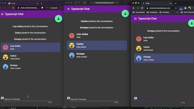Select Carlos message in left window
The width and height of the screenshot is (194, 109).
31,57
